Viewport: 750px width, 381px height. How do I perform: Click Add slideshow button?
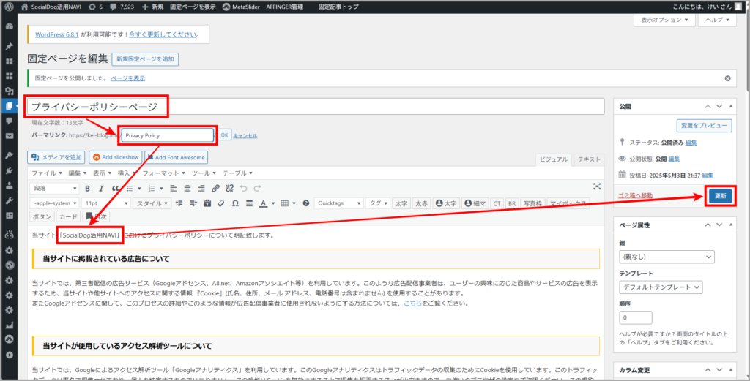coord(116,157)
